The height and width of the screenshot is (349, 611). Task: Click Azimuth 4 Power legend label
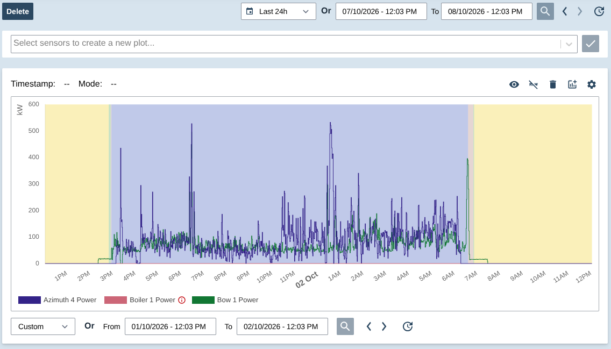(x=70, y=300)
